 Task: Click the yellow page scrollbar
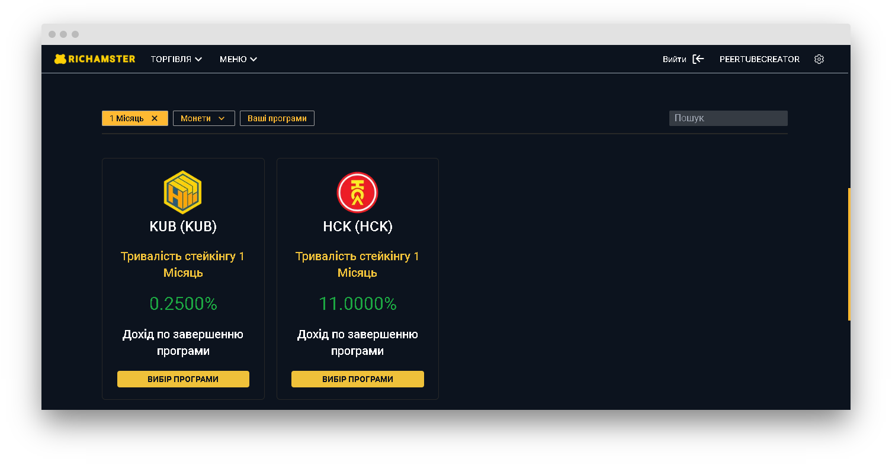(x=849, y=254)
